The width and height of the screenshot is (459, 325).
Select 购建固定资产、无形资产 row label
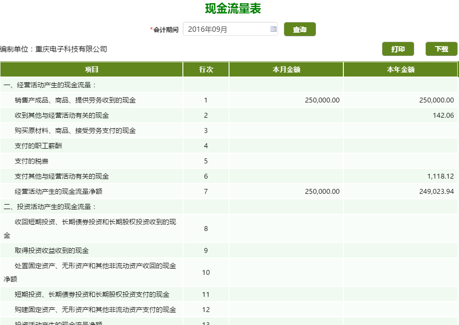click(x=95, y=309)
